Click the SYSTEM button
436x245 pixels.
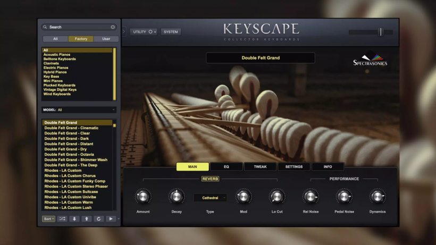point(171,32)
